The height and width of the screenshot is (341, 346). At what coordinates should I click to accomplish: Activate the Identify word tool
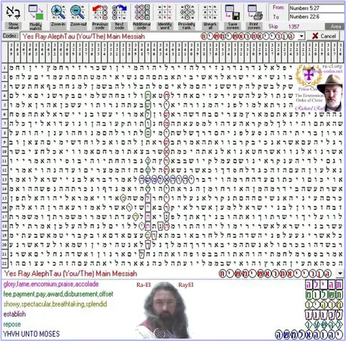pyautogui.click(x=164, y=12)
